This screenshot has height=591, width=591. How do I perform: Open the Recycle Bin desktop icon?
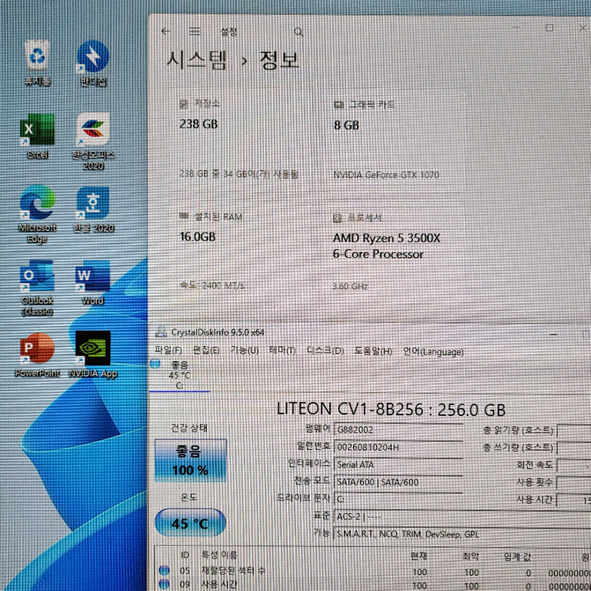tap(37, 63)
